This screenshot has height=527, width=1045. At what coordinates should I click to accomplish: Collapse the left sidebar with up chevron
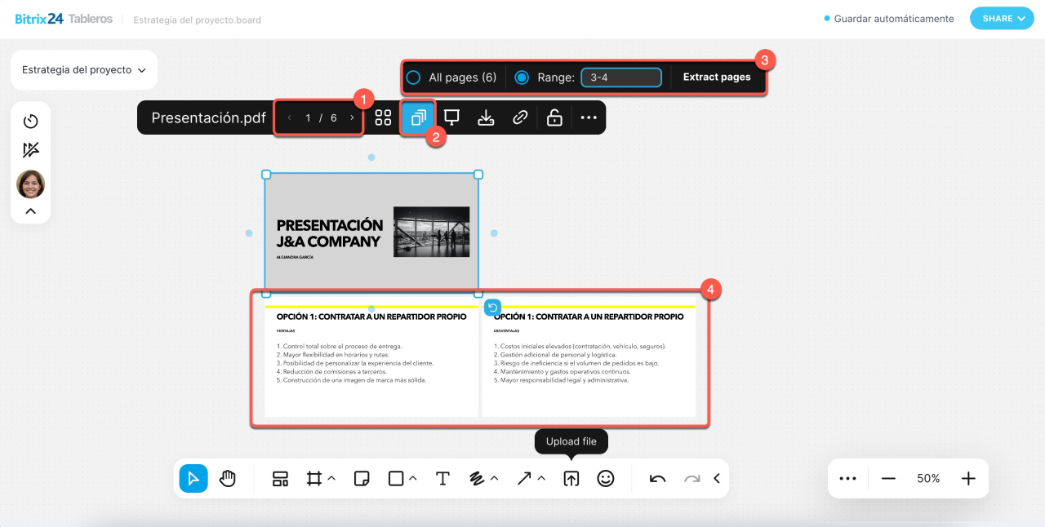pyautogui.click(x=31, y=211)
